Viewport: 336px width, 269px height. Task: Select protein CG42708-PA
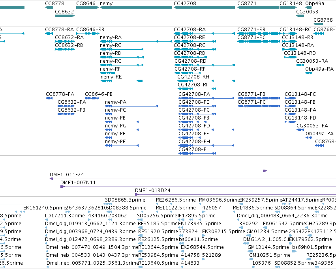tap(194, 94)
